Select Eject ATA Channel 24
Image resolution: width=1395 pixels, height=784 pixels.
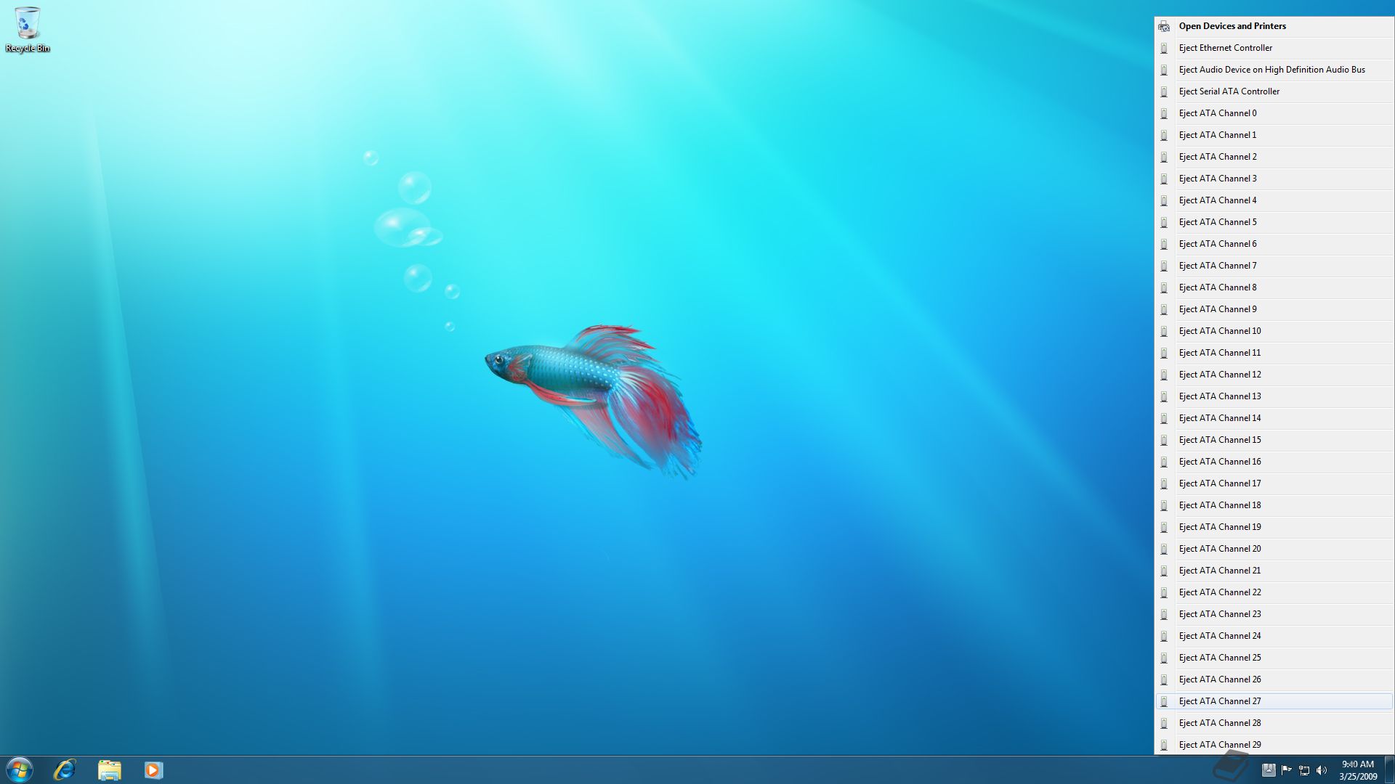[1274, 636]
